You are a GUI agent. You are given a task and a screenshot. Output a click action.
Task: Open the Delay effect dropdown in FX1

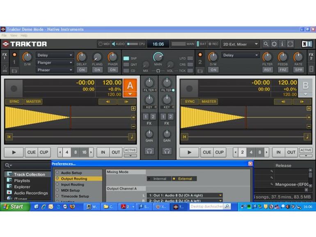(55, 55)
